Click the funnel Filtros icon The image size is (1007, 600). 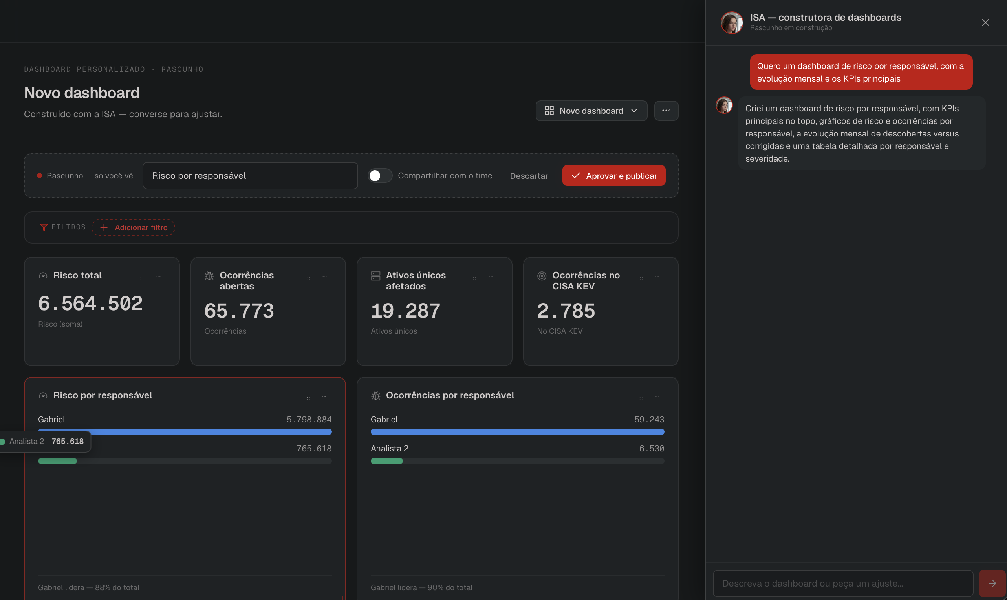pyautogui.click(x=44, y=227)
